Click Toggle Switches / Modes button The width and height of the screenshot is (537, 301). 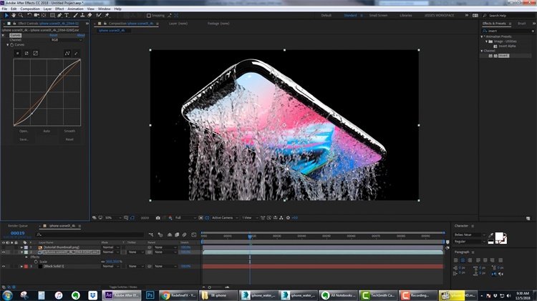123,287
